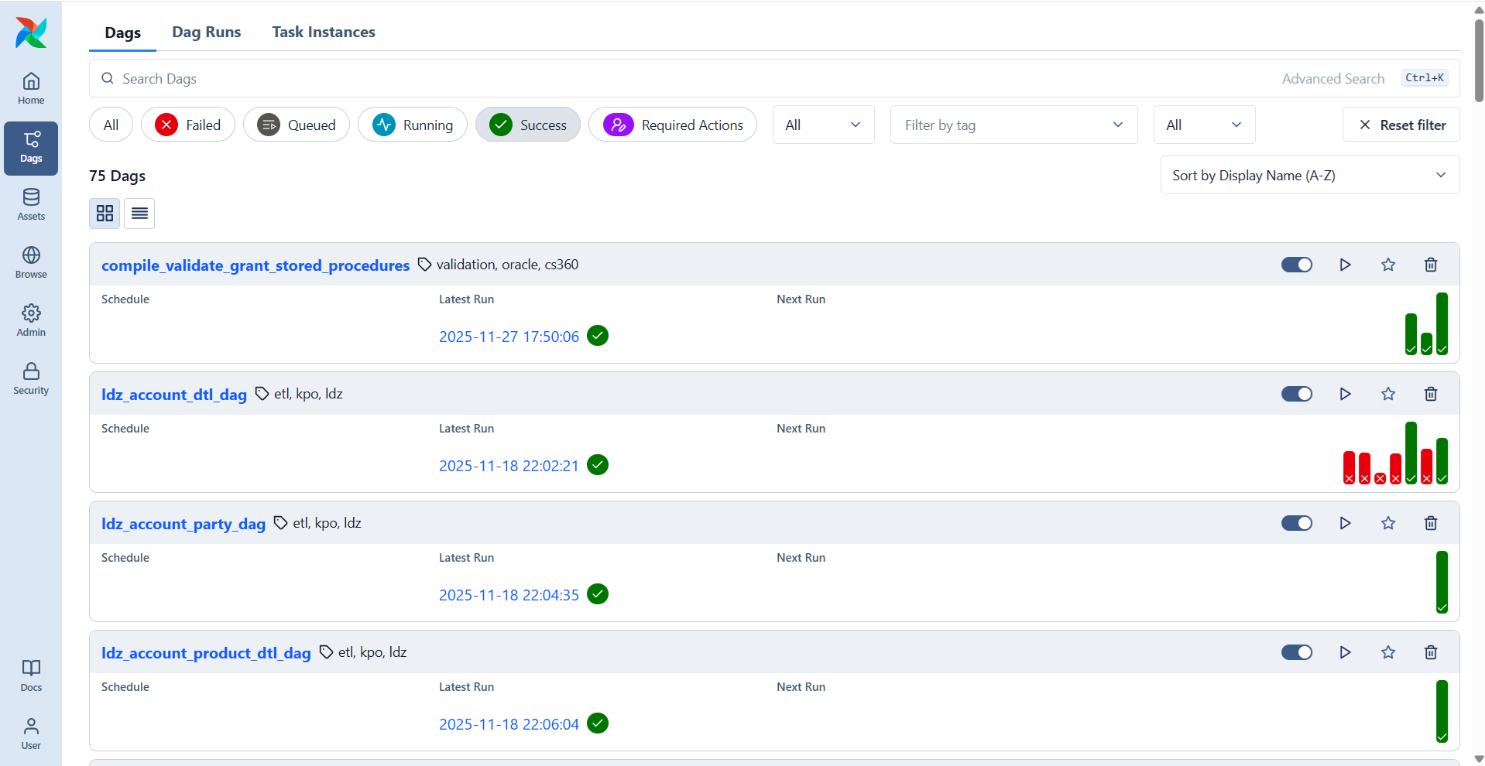The width and height of the screenshot is (1485, 766).
Task: Open the All dropdown beside Required Actions
Action: 822,125
